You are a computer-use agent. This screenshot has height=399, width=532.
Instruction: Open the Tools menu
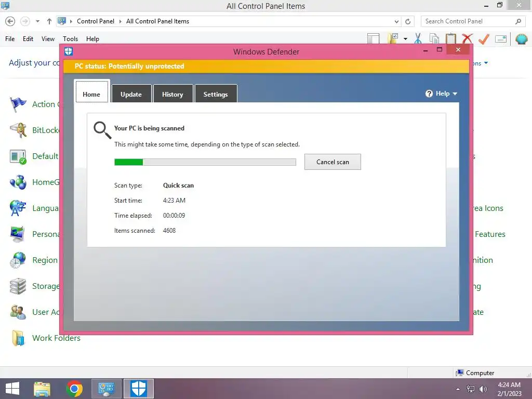pyautogui.click(x=70, y=38)
